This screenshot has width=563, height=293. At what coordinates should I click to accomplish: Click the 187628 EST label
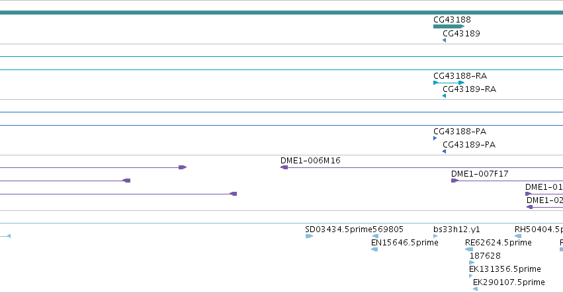coord(485,256)
